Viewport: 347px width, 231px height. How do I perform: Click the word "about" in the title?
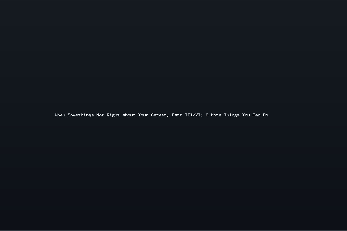tap(129, 115)
